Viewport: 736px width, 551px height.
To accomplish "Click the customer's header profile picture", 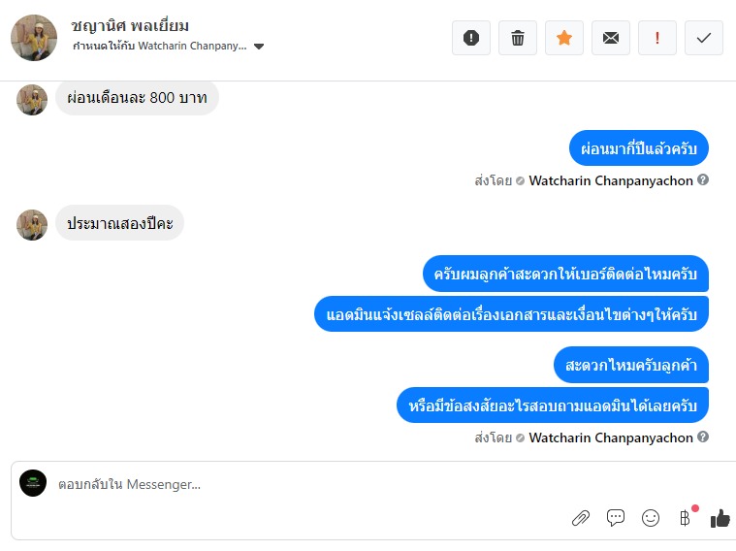I will 34,38.
